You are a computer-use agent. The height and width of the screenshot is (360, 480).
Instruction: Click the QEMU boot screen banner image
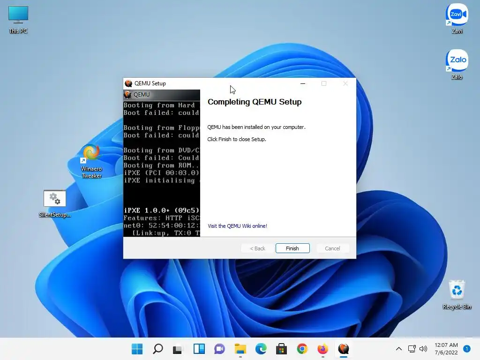[x=162, y=163]
